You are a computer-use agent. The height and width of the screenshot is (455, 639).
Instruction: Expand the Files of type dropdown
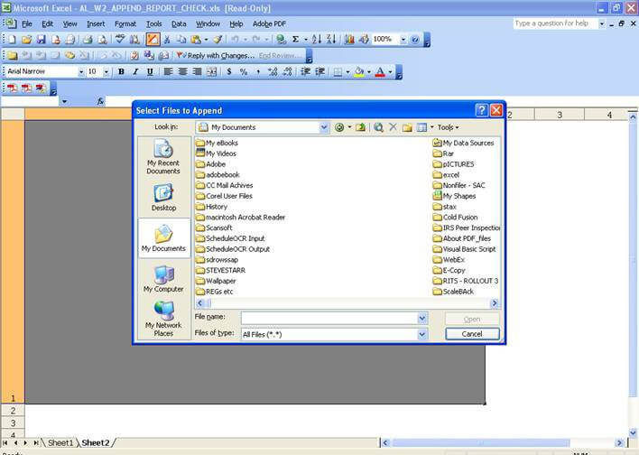coord(422,334)
